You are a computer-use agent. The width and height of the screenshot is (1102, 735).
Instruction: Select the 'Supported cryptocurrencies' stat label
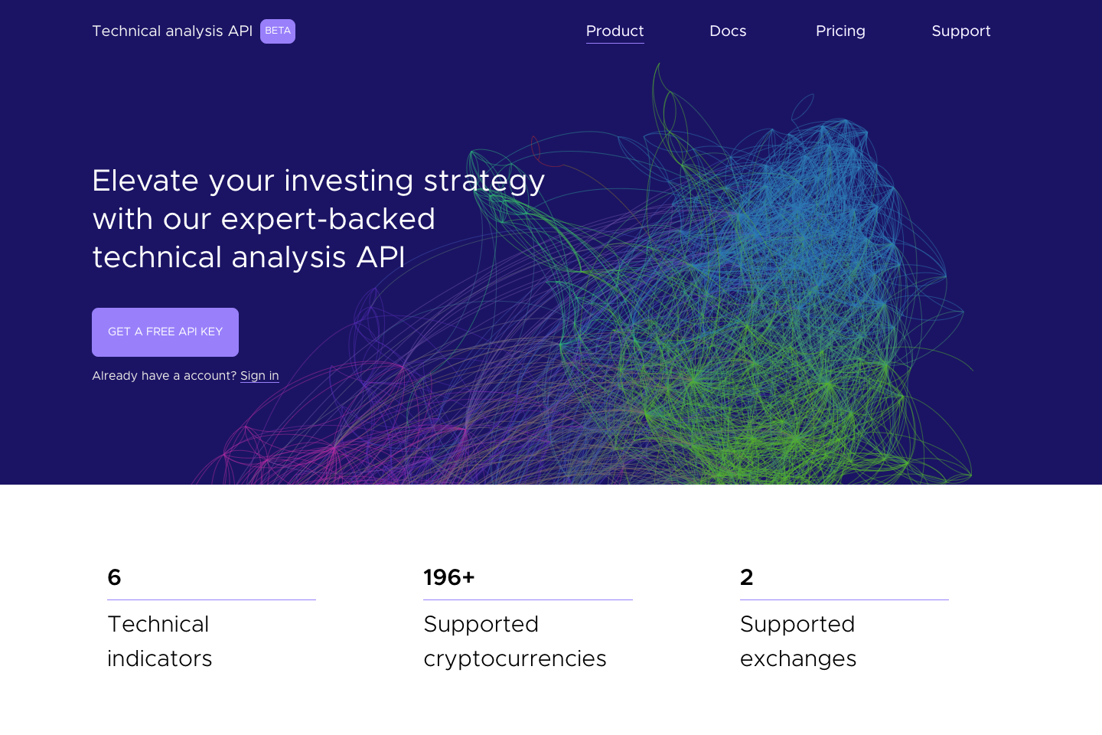514,642
